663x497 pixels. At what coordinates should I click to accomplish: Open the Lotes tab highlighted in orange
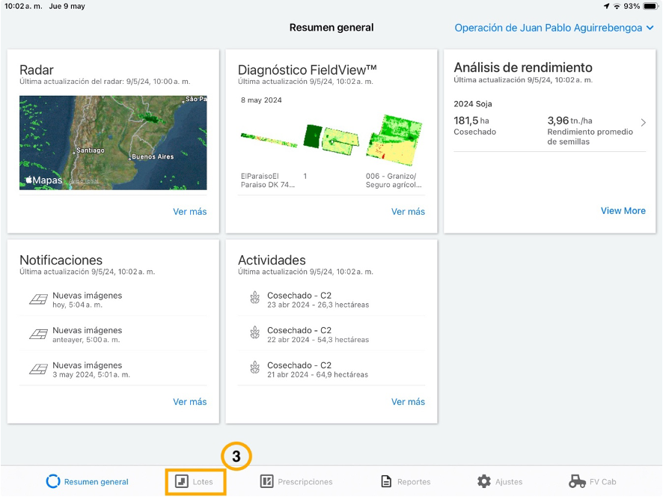pyautogui.click(x=195, y=482)
